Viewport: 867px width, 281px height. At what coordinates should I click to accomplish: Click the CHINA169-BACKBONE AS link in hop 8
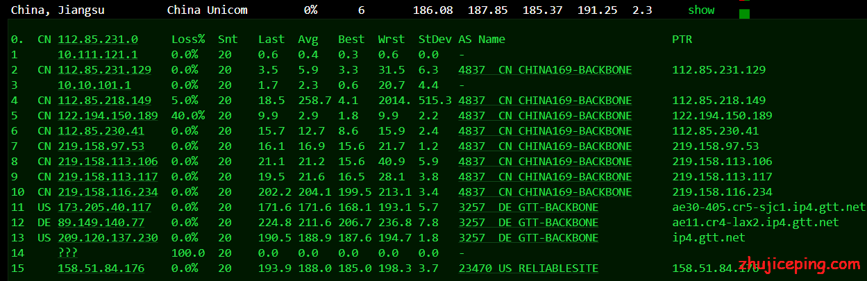coord(545,162)
